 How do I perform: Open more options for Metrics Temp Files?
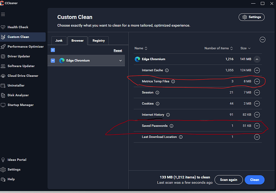pyautogui.click(x=257, y=81)
